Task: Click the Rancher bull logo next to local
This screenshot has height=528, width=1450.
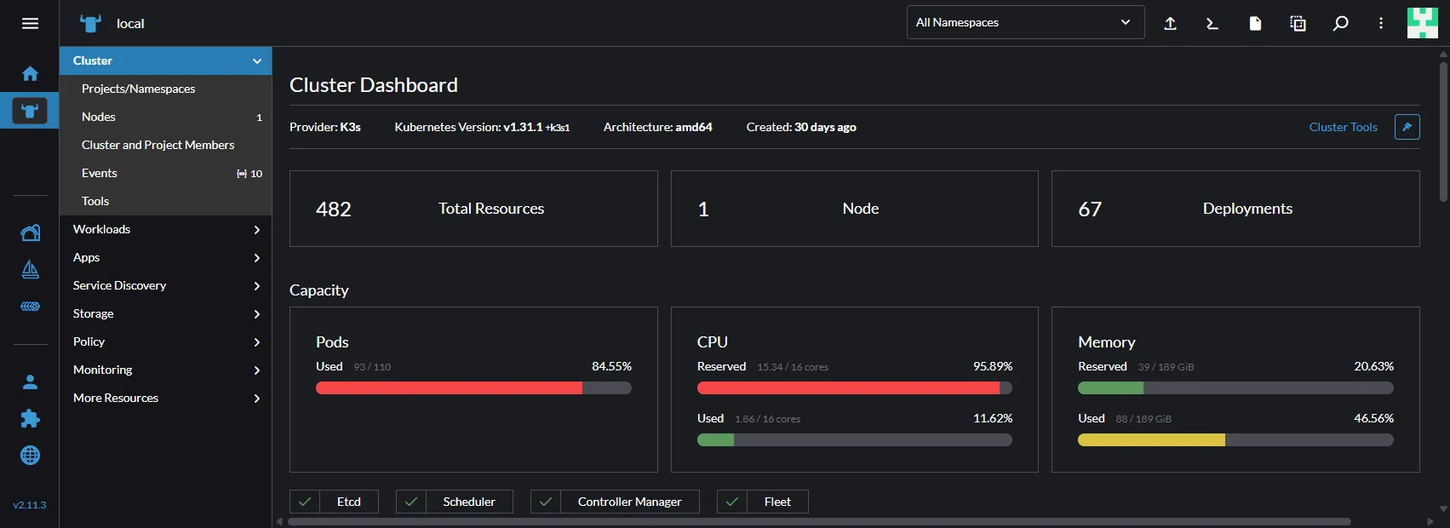Action: click(x=90, y=23)
